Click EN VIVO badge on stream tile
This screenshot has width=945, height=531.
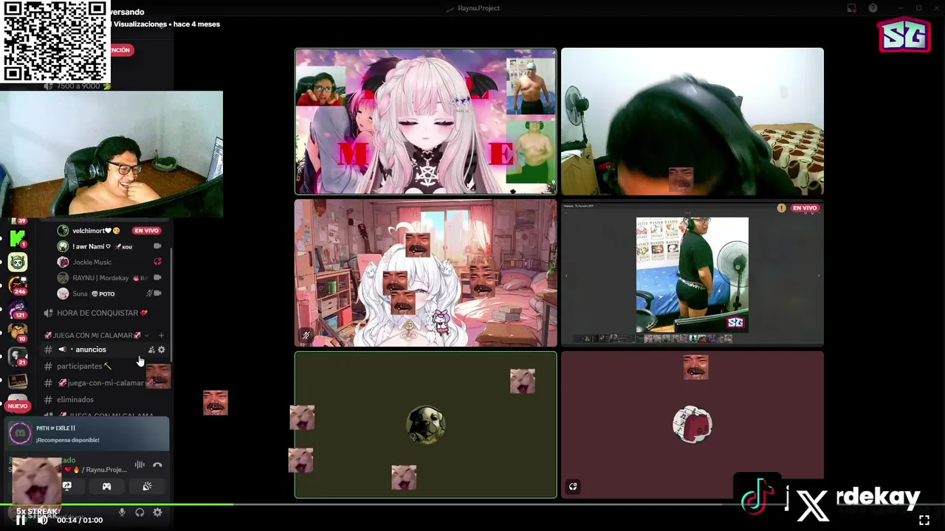click(x=805, y=208)
